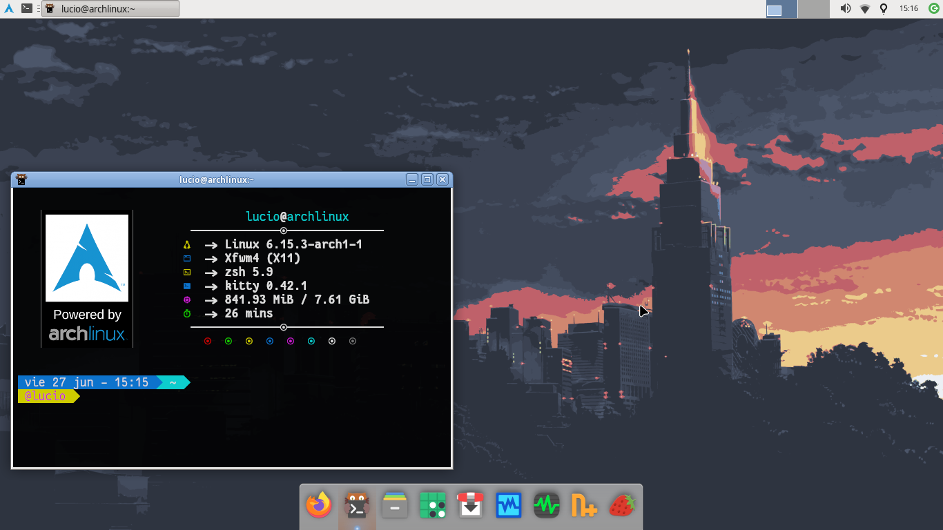943x530 pixels.
Task: Select the lucio@archlinux:~ taskbar window button
Action: (x=110, y=9)
